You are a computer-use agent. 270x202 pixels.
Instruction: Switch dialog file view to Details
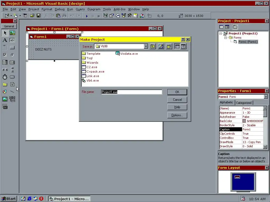[x=184, y=46]
